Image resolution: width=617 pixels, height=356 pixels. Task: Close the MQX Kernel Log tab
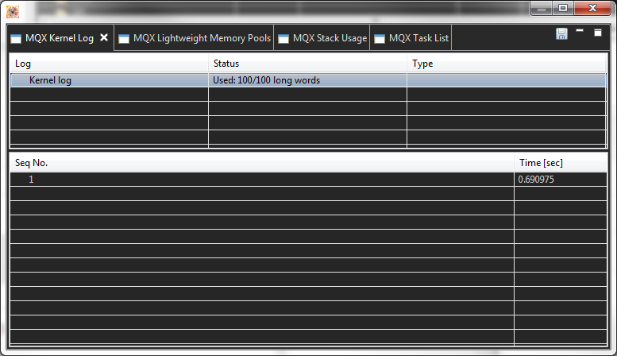[104, 37]
